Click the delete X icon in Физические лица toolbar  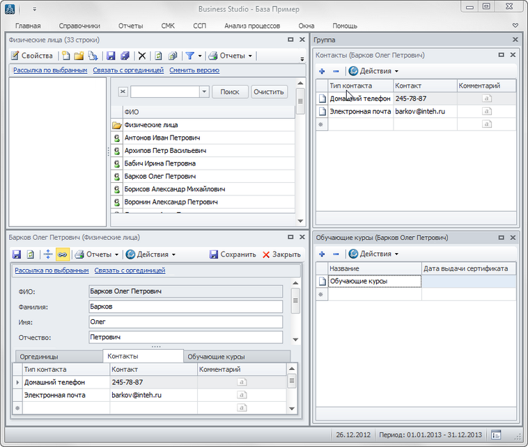pyautogui.click(x=142, y=56)
